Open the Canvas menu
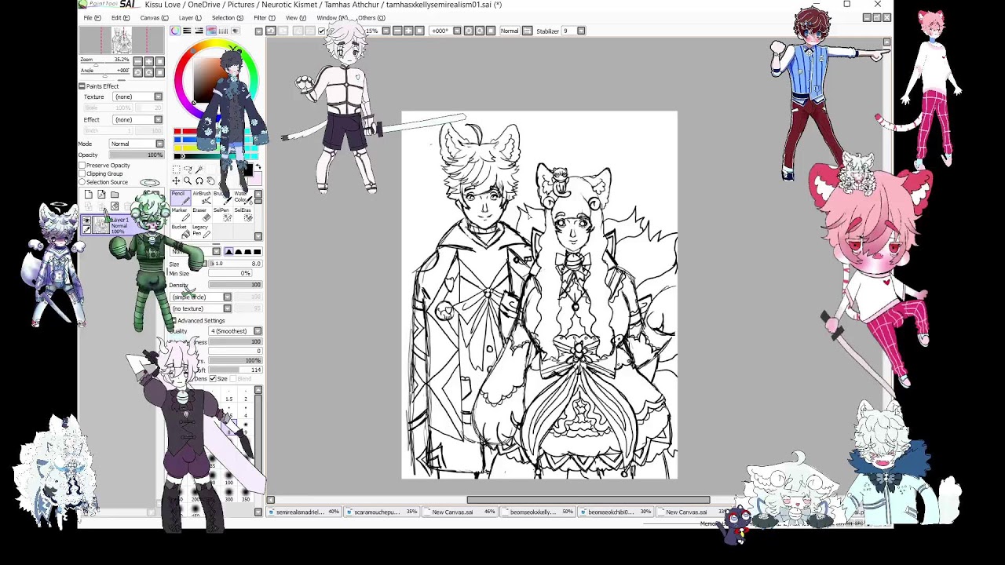The image size is (1005, 565). [x=153, y=17]
